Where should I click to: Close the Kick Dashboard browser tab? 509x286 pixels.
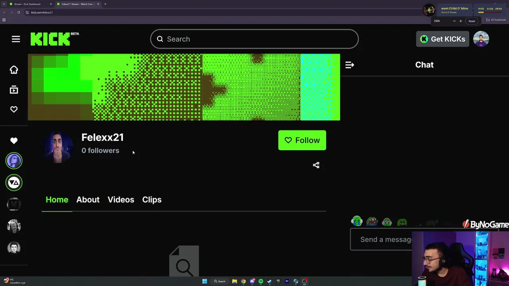51,4
